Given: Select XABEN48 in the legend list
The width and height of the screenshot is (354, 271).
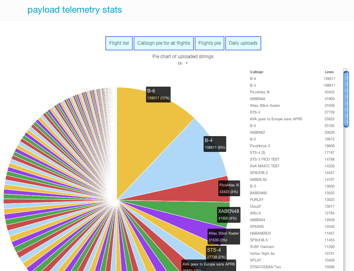Looking at the screenshot, I should pyautogui.click(x=292, y=99).
